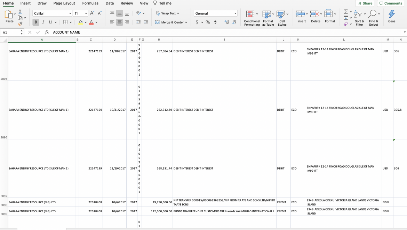
Task: Align text left
Action: coord(112,22)
